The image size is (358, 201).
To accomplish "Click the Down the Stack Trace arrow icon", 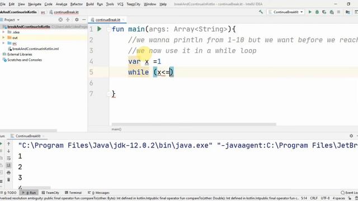I will [x=8, y=151].
